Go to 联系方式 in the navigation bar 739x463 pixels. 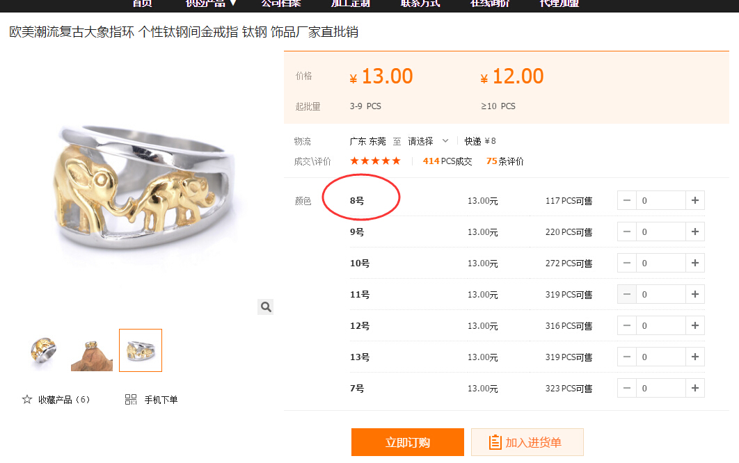(420, 3)
